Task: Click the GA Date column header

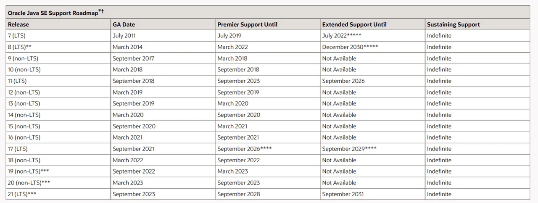Action: pyautogui.click(x=124, y=24)
